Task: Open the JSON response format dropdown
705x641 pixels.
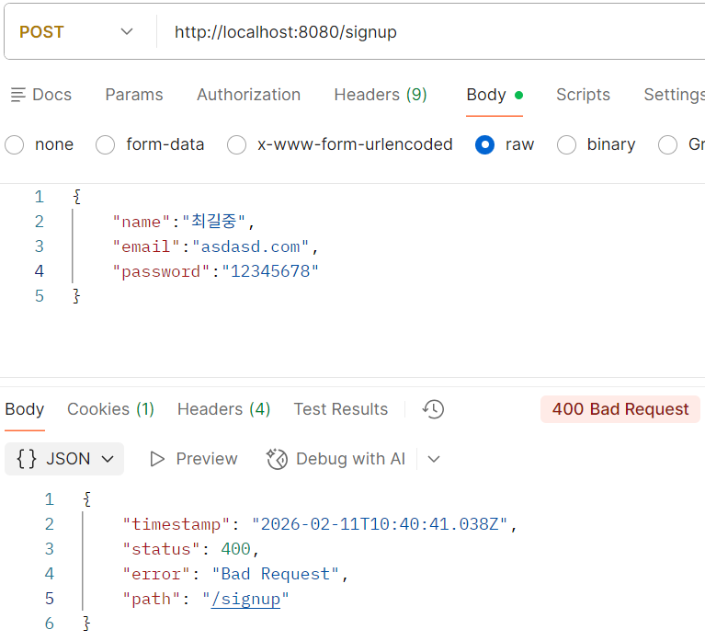Action: (64, 459)
